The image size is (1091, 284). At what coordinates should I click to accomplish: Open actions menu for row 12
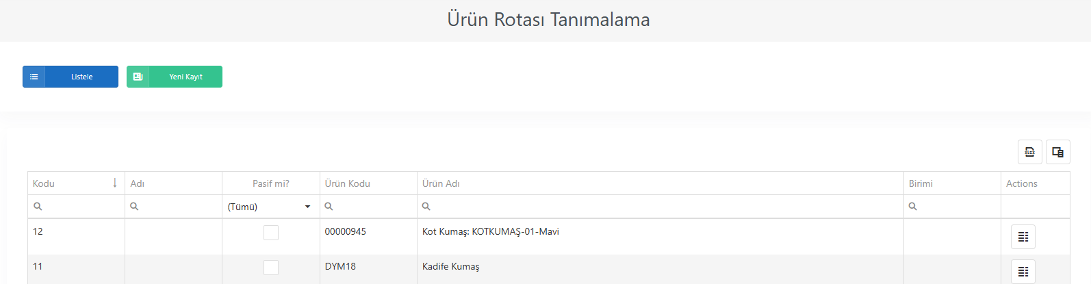[1023, 237]
